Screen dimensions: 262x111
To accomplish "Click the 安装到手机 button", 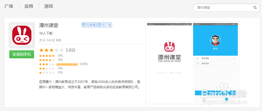I will [x=22, y=54].
